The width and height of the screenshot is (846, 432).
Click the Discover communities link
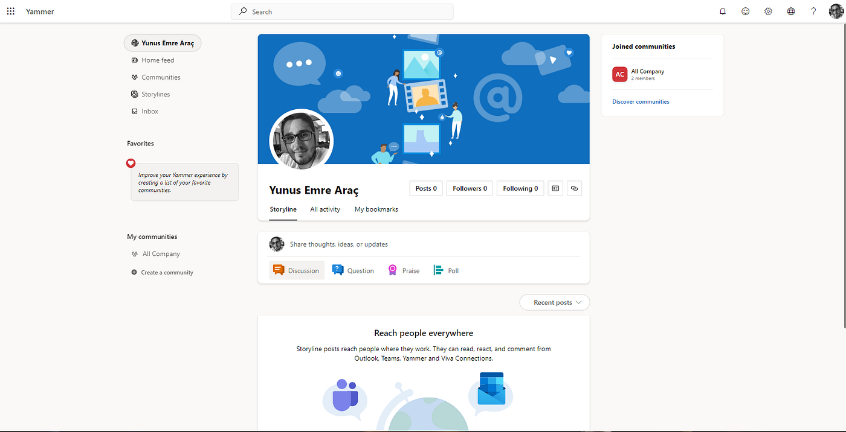(x=641, y=101)
